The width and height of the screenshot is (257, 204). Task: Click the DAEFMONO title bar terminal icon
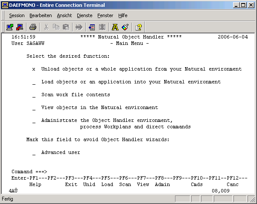5,5
